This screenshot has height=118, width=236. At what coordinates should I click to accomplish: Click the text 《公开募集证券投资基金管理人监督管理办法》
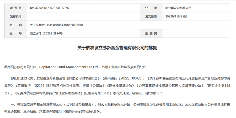coord(170,86)
